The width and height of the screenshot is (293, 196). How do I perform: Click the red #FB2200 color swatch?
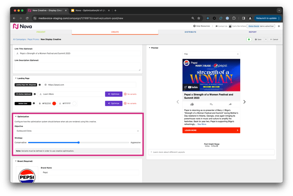54,103
